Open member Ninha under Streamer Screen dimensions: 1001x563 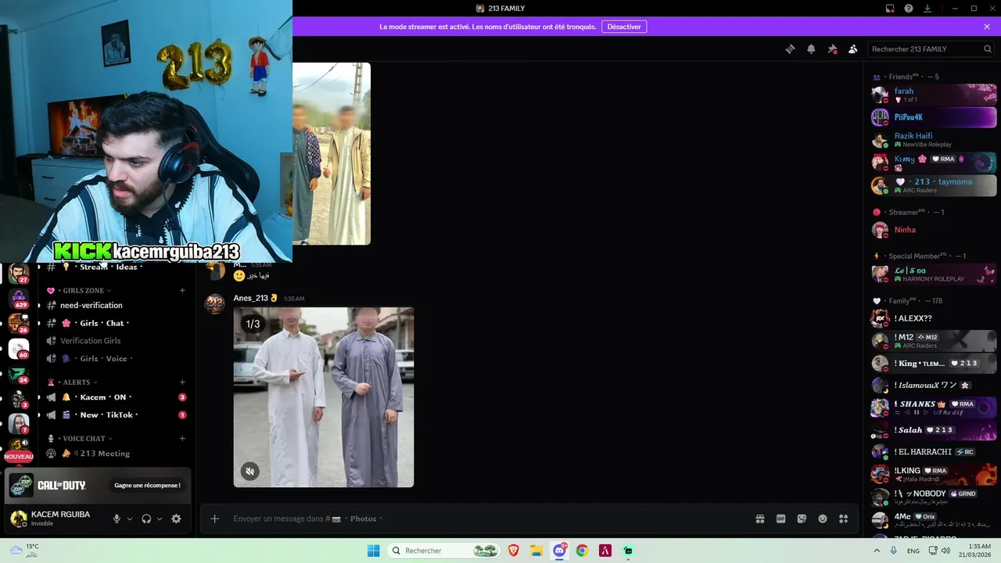click(x=934, y=230)
